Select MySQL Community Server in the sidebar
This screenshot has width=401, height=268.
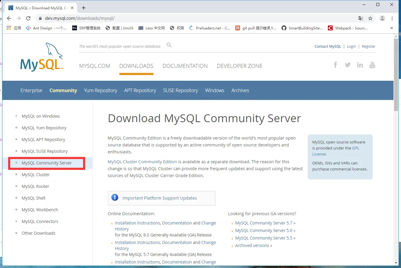[x=47, y=163]
